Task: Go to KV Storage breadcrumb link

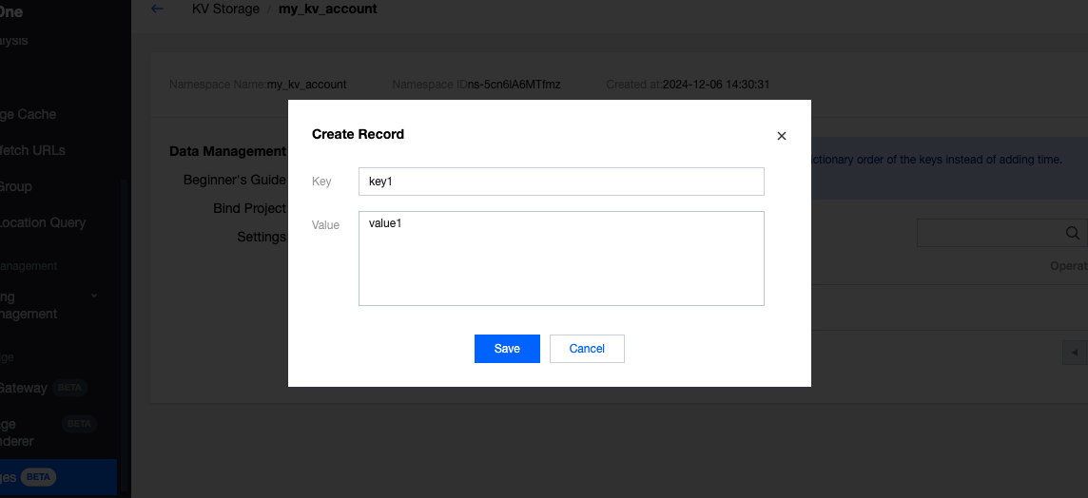Action: click(x=225, y=9)
